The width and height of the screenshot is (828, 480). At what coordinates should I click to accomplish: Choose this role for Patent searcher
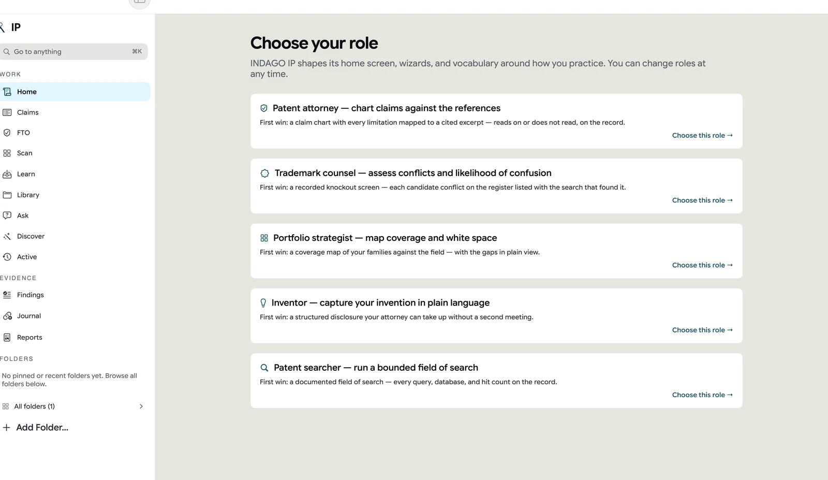702,395
